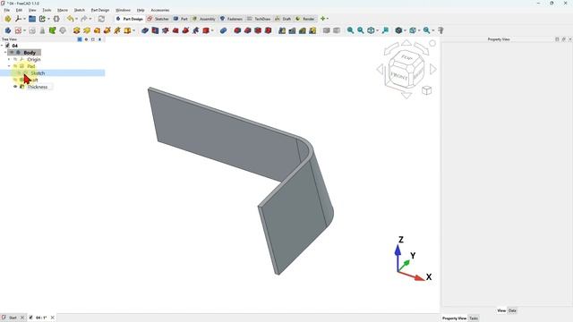573x322 pixels.
Task: Click the Mirrored pattern icon
Action: (282, 30)
